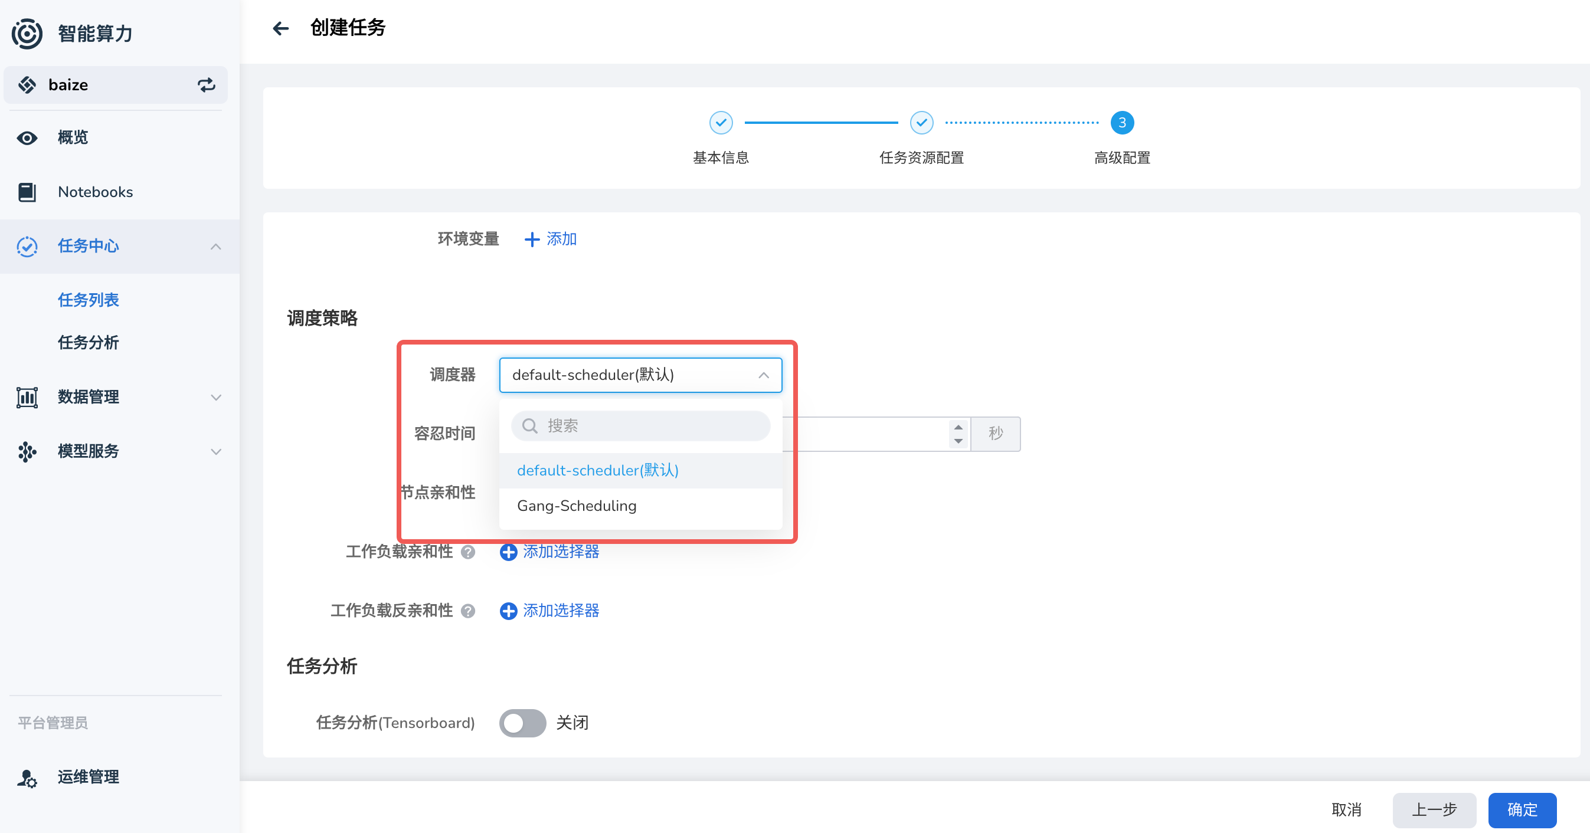Expand the 数据管理 menu section

coord(215,398)
